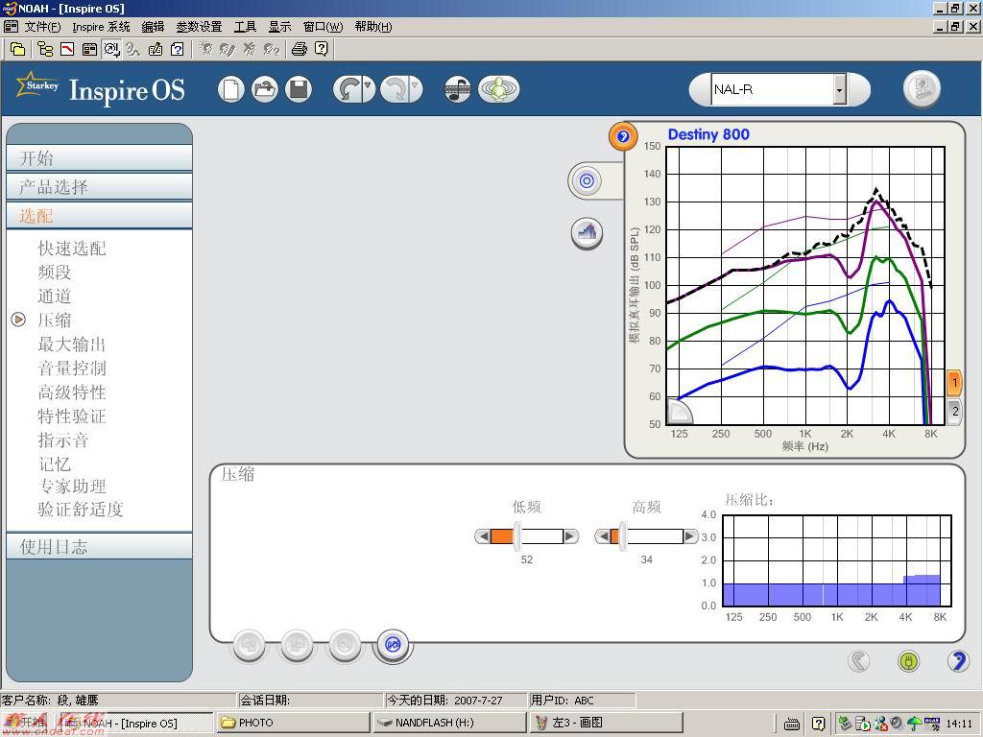The image size is (983, 737).
Task: Go to 指示音 in sidebar
Action: (x=63, y=440)
